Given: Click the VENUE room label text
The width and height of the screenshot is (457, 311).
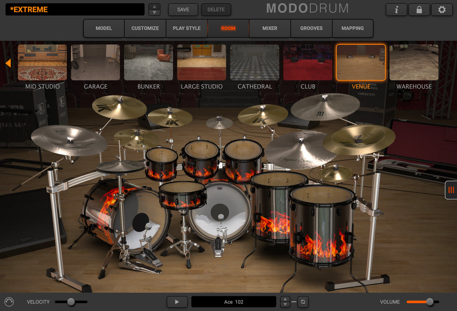Looking at the screenshot, I should click(361, 86).
